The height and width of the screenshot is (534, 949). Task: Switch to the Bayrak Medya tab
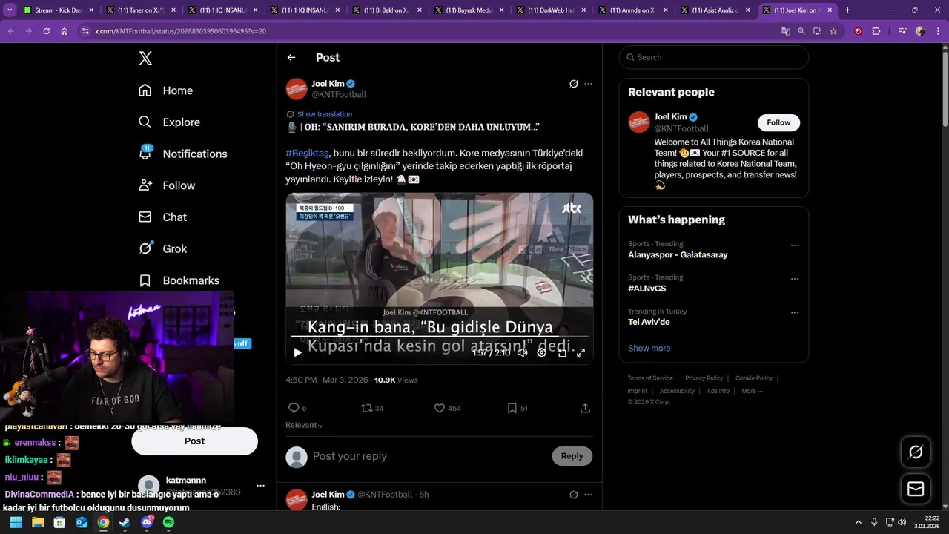click(x=467, y=10)
